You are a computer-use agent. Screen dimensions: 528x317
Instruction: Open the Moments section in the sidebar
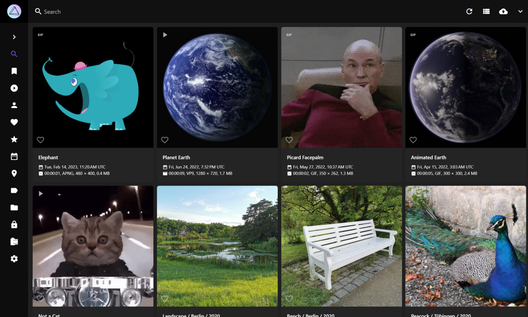point(14,139)
